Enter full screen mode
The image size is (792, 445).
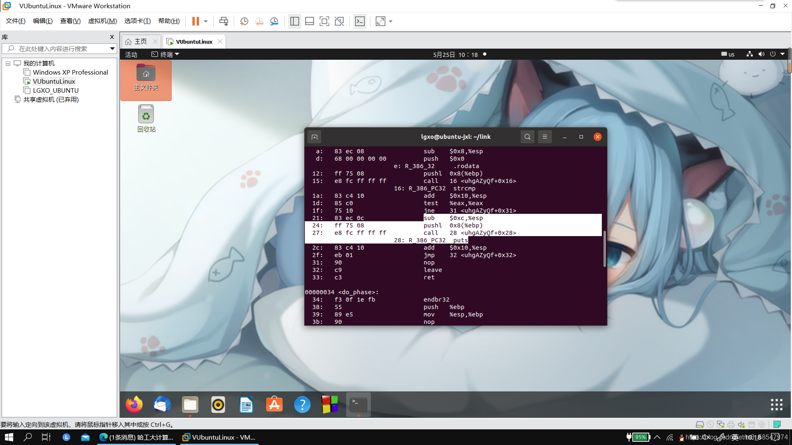tap(324, 21)
